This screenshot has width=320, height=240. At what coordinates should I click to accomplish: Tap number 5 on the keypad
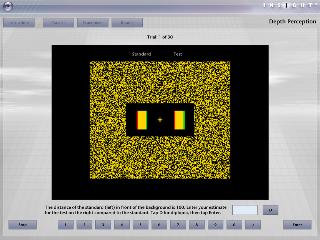coord(140,225)
